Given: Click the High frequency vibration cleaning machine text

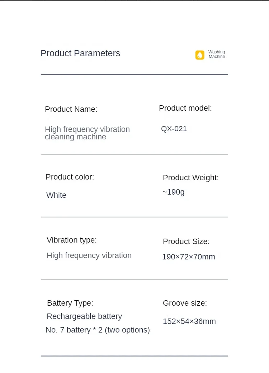Looking at the screenshot, I should pos(88,133).
